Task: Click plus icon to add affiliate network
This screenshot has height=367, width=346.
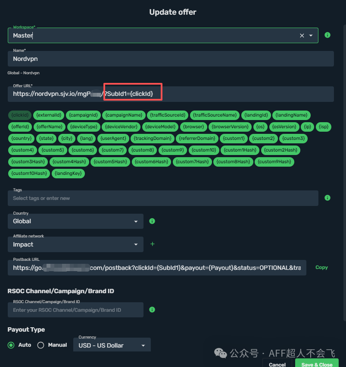Action: tap(153, 244)
